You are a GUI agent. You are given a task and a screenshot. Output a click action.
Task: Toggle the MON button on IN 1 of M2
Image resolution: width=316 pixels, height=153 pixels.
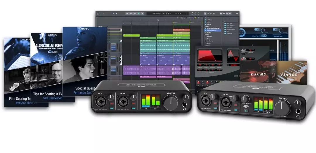click(x=111, y=108)
